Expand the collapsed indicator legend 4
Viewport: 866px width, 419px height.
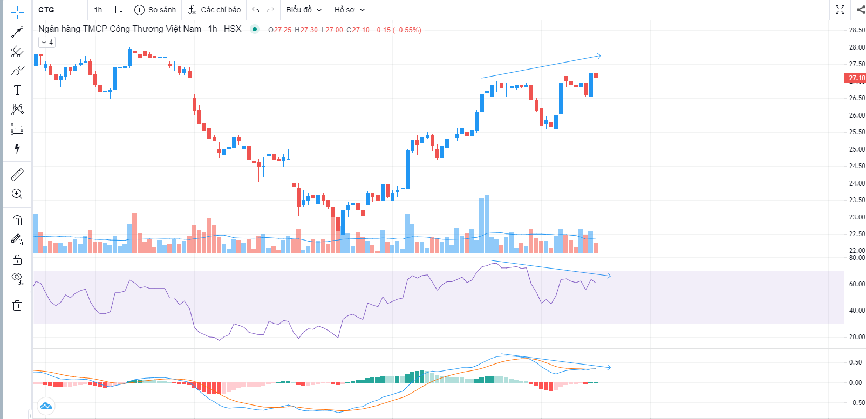point(47,42)
